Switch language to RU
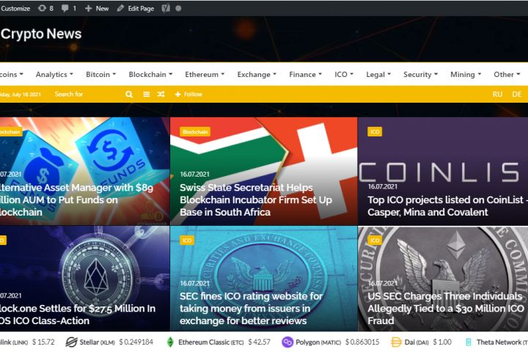 (497, 95)
